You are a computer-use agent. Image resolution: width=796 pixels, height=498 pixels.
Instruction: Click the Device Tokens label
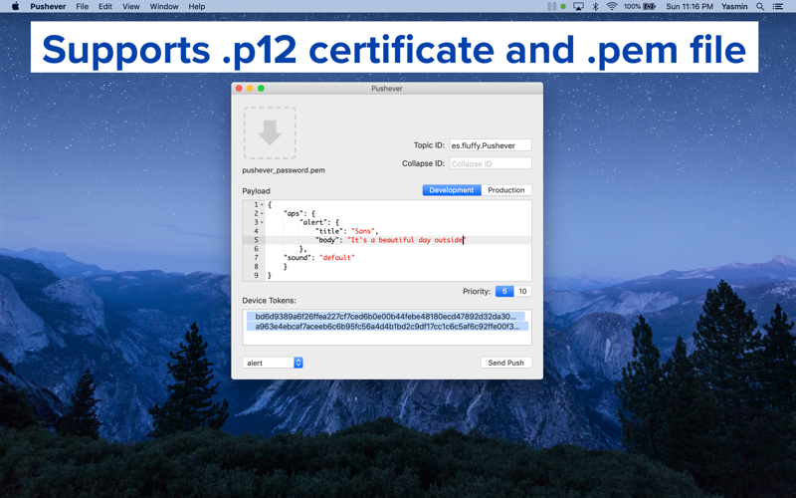[x=269, y=301]
